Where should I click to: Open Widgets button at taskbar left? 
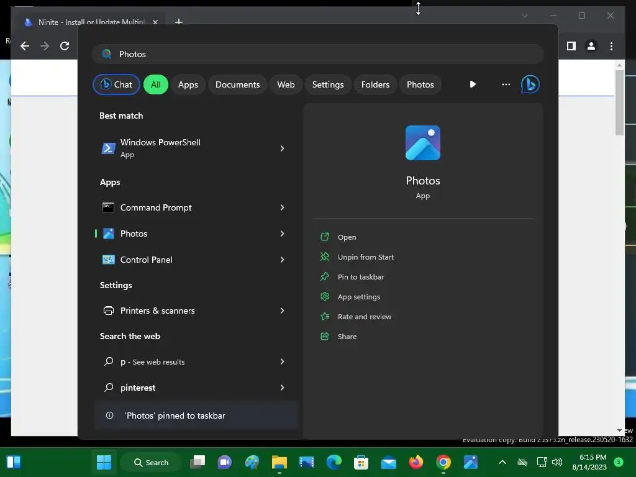(x=14, y=462)
